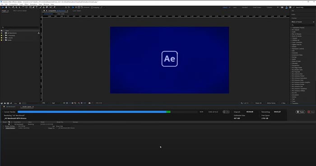Viewport: 316px width, 166px height.
Task: Click the trash delete icon in Project panel
Action: 20,103
